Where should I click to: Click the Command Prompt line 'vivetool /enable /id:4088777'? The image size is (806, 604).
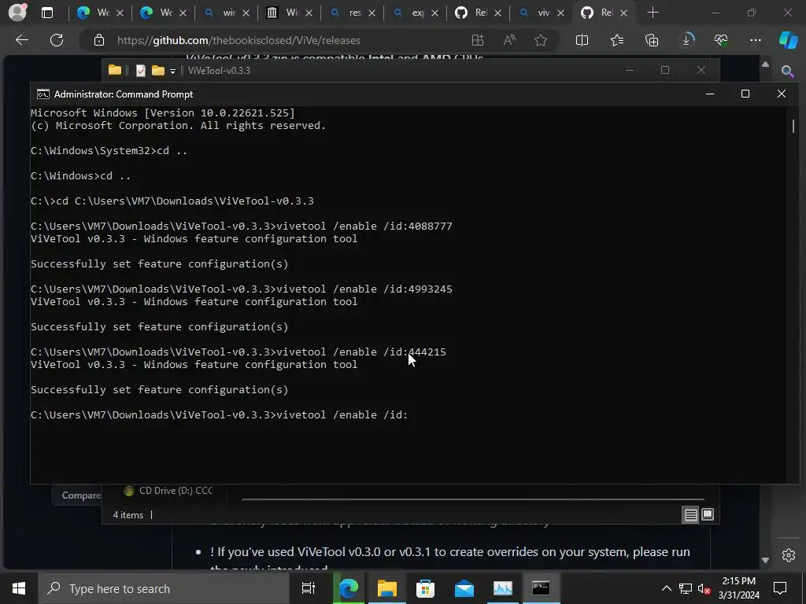click(x=364, y=226)
